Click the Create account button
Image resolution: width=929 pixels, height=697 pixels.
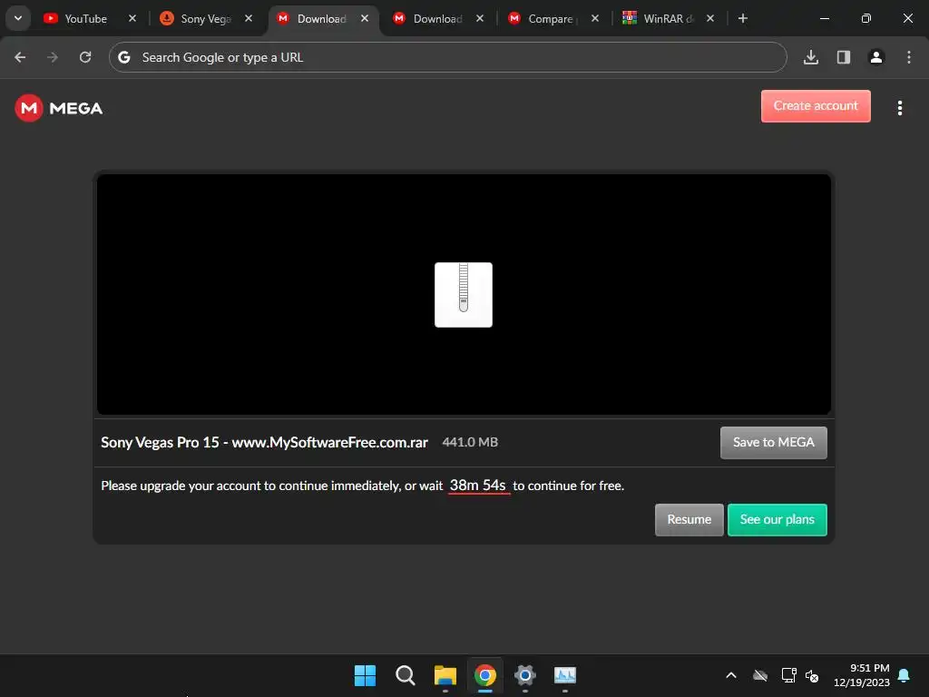coord(816,106)
